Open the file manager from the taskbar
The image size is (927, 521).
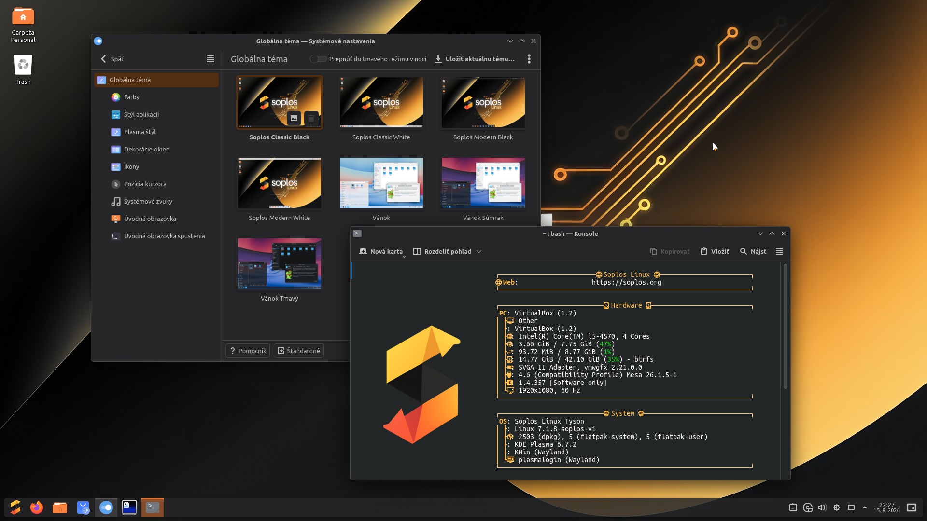(60, 507)
